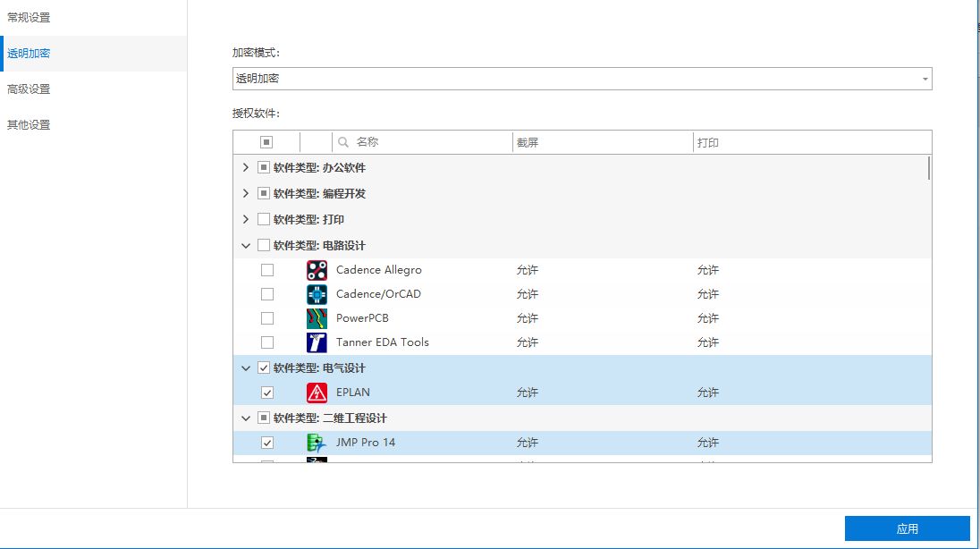Click the JMP Pro 14 icon
The width and height of the screenshot is (980, 549).
coord(317,443)
